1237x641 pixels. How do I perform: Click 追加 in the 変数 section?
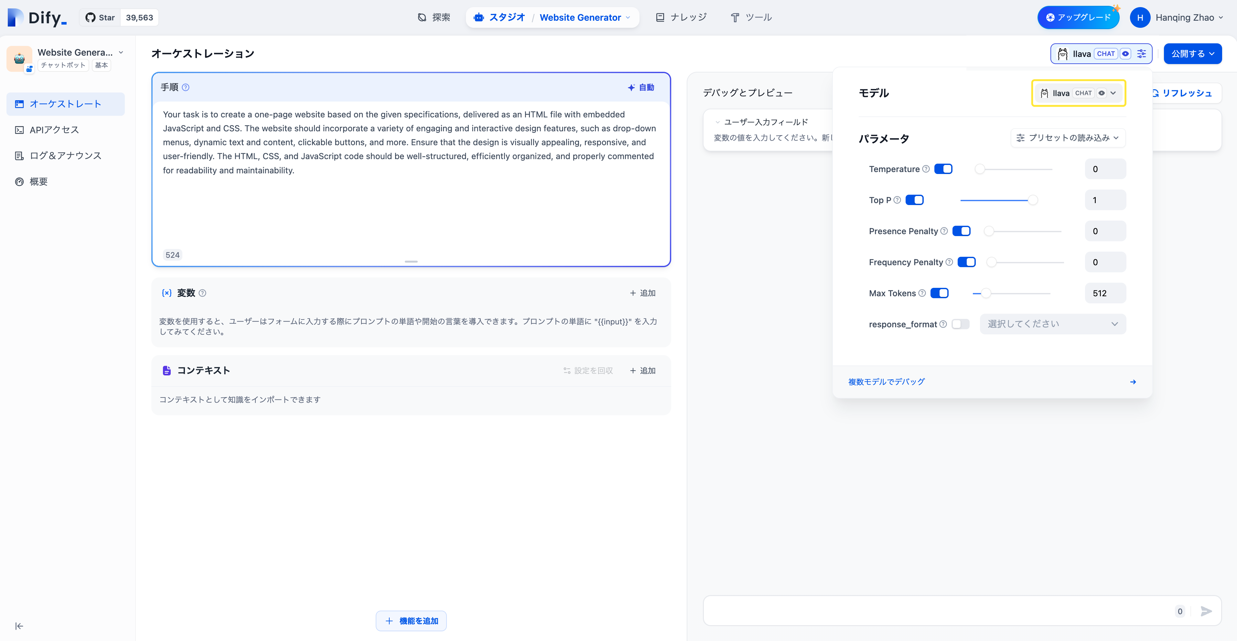[642, 293]
